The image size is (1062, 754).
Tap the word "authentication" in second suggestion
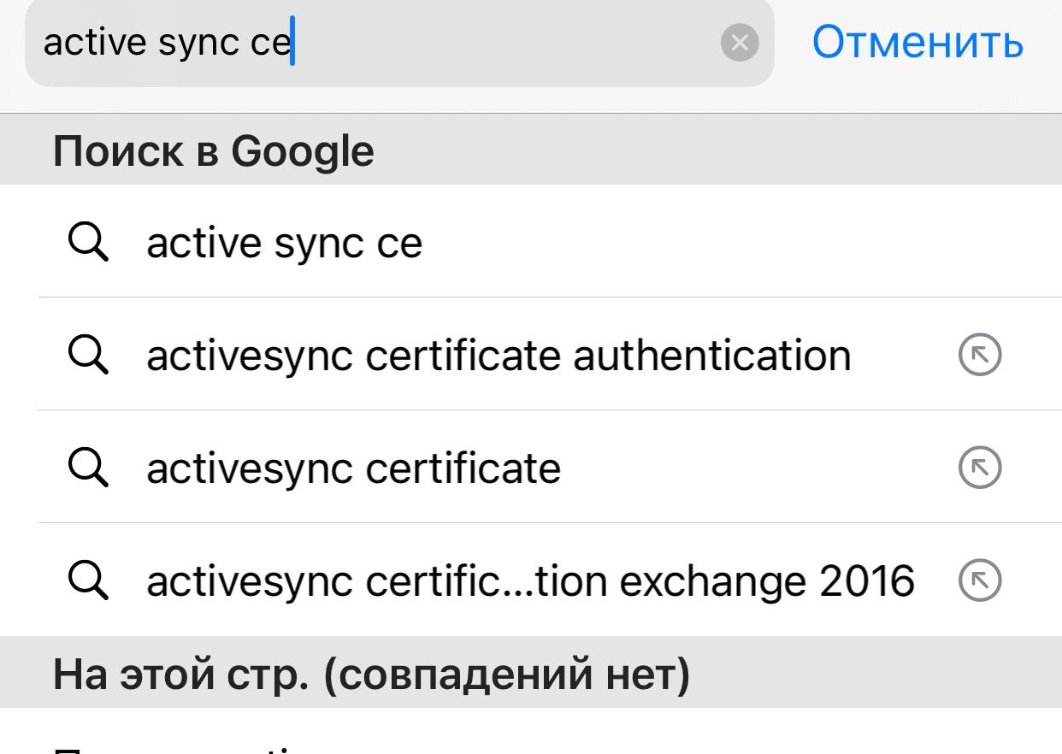pyautogui.click(x=711, y=356)
